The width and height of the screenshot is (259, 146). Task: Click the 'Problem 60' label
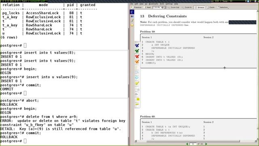pyautogui.click(x=147, y=116)
